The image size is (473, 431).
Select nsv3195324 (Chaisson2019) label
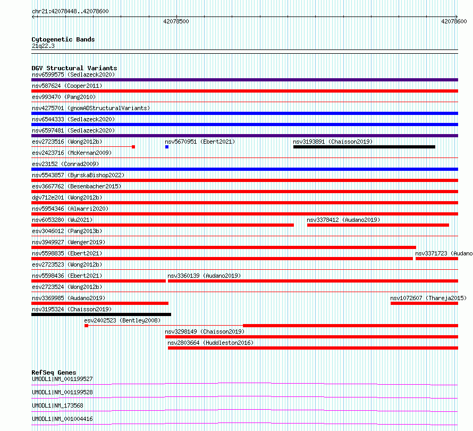[x=72, y=309]
